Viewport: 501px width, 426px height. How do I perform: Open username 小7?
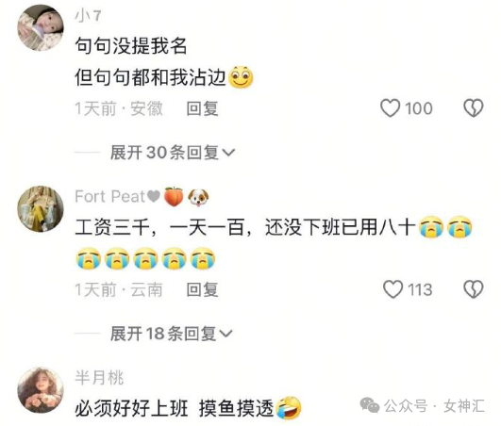[88, 15]
